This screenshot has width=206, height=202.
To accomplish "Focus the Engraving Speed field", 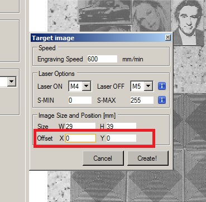I will [x=102, y=59].
